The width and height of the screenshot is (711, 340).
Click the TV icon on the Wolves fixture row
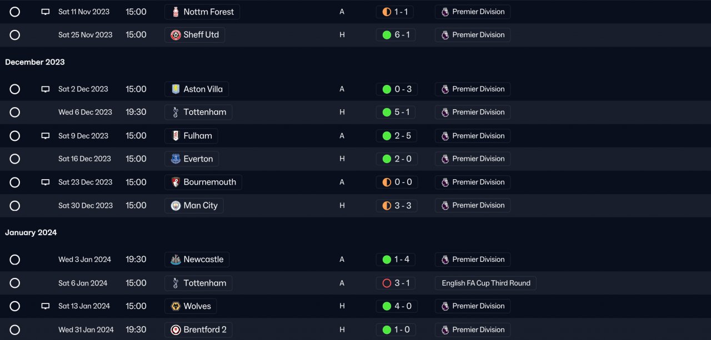46,306
